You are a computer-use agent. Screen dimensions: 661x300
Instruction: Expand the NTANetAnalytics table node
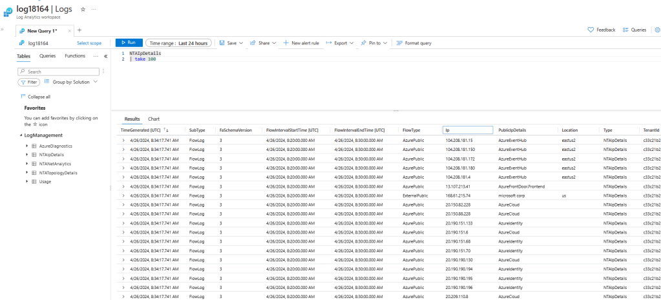[x=26, y=164]
